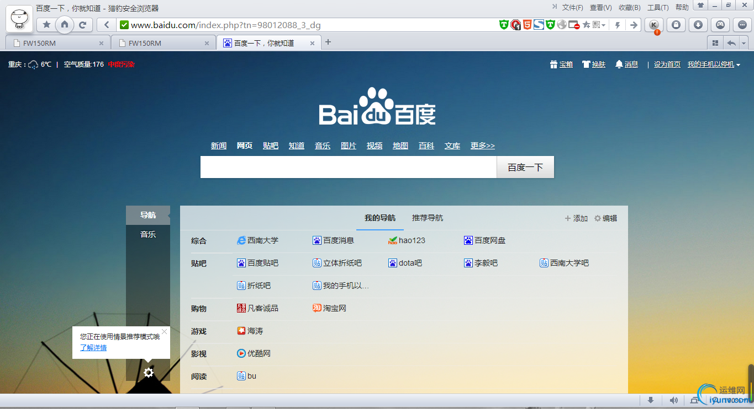Click 编辑 gear to edit navigation
The height and width of the screenshot is (409, 754).
click(x=605, y=218)
